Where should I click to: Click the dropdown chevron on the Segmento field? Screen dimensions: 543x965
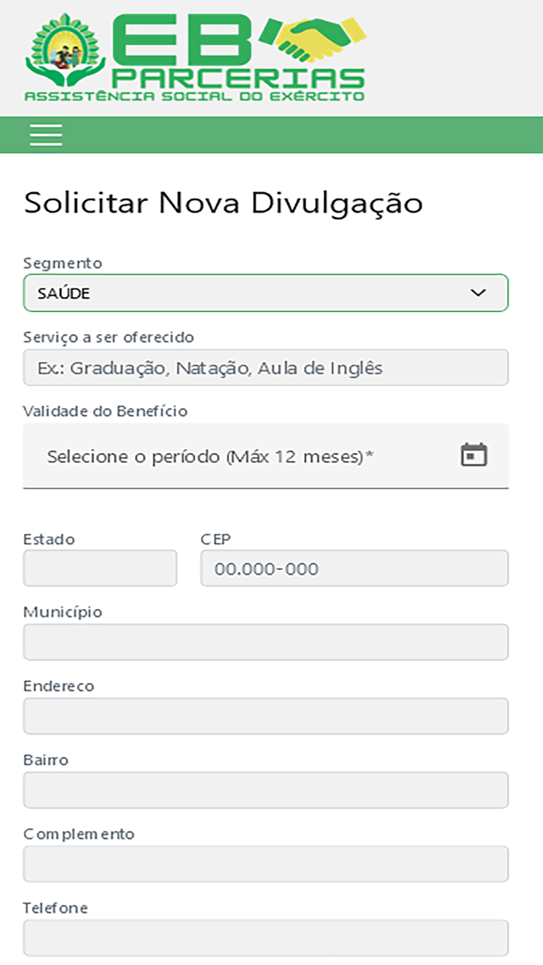click(x=480, y=292)
